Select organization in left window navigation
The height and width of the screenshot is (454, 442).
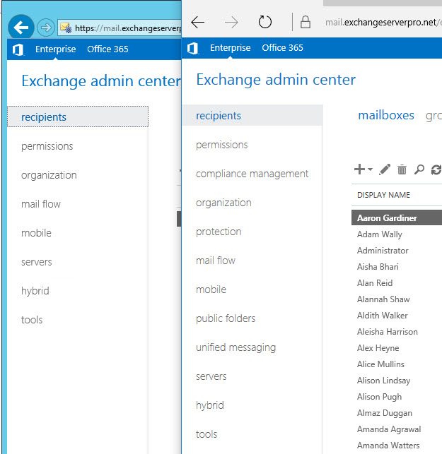49,175
